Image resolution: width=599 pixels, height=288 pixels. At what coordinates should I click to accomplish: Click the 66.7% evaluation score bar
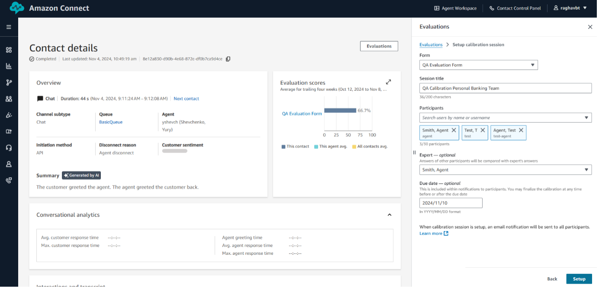(340, 110)
